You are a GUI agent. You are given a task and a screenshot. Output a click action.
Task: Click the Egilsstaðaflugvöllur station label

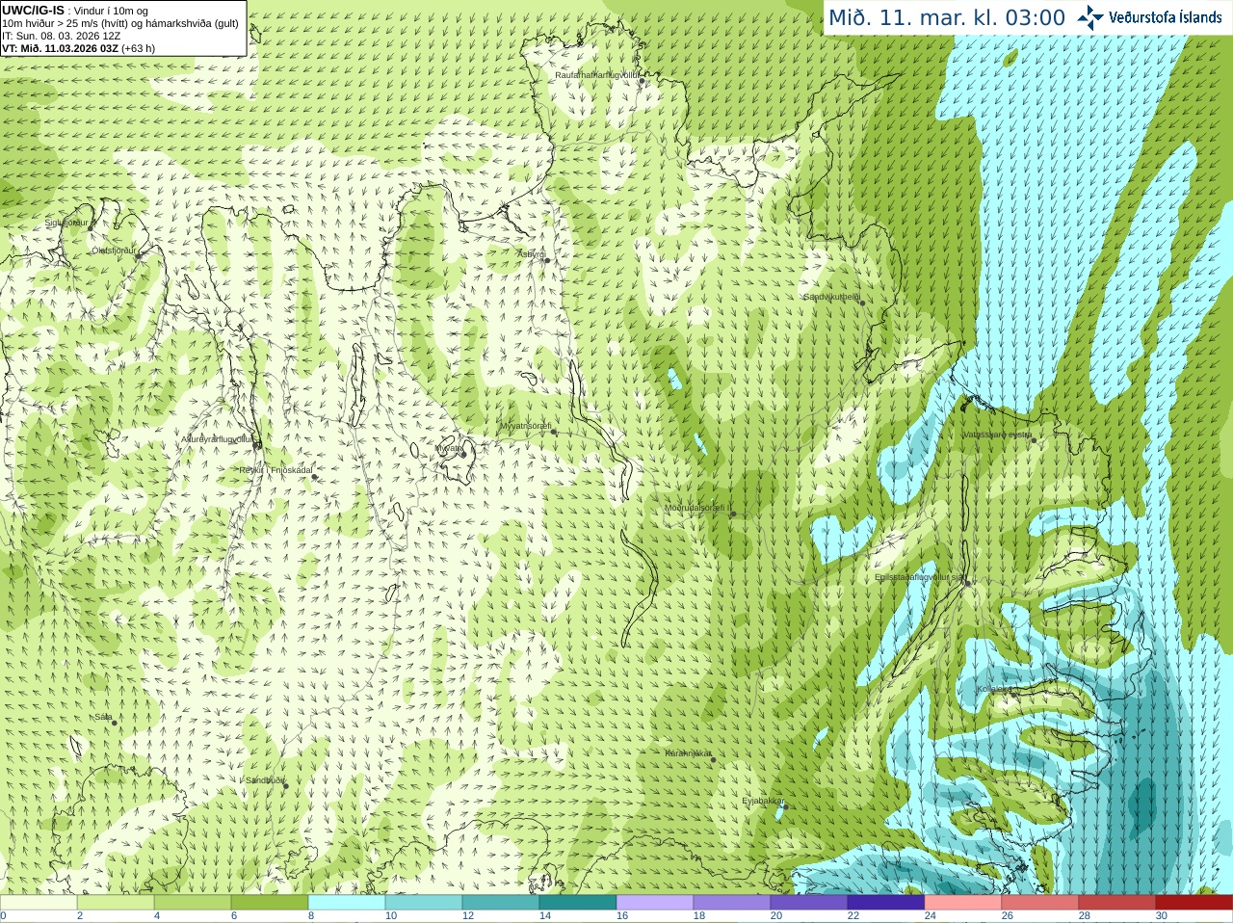click(x=920, y=577)
